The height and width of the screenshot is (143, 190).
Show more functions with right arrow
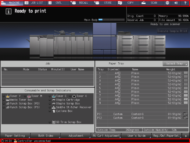tap(186, 136)
